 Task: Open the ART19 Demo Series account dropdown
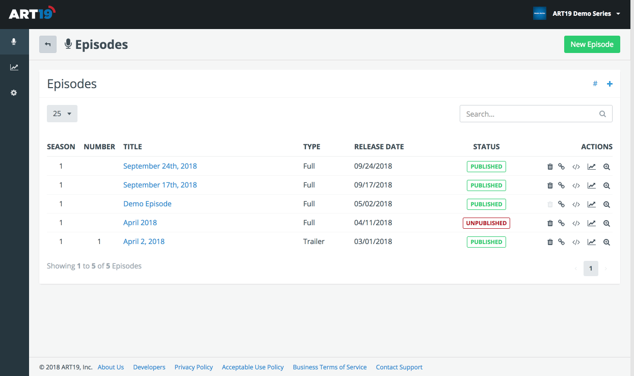577,14
